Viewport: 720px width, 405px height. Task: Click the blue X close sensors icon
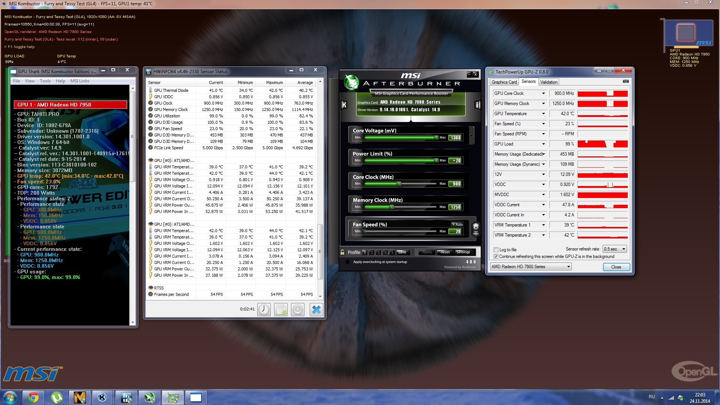[316, 310]
